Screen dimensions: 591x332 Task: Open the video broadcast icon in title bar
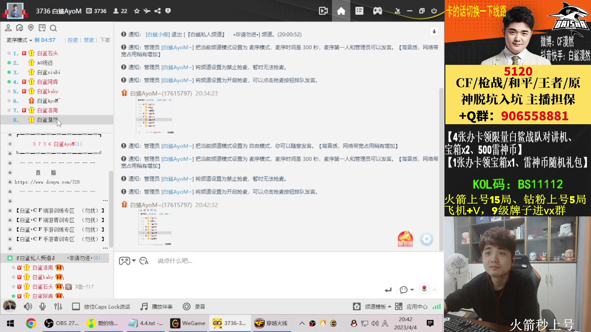click(323, 11)
